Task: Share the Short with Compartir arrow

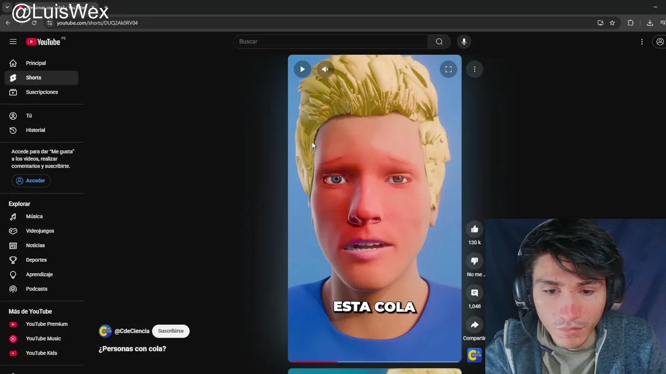Action: click(475, 325)
